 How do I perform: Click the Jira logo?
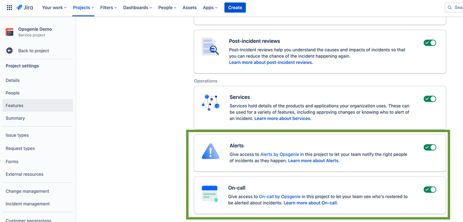point(25,8)
